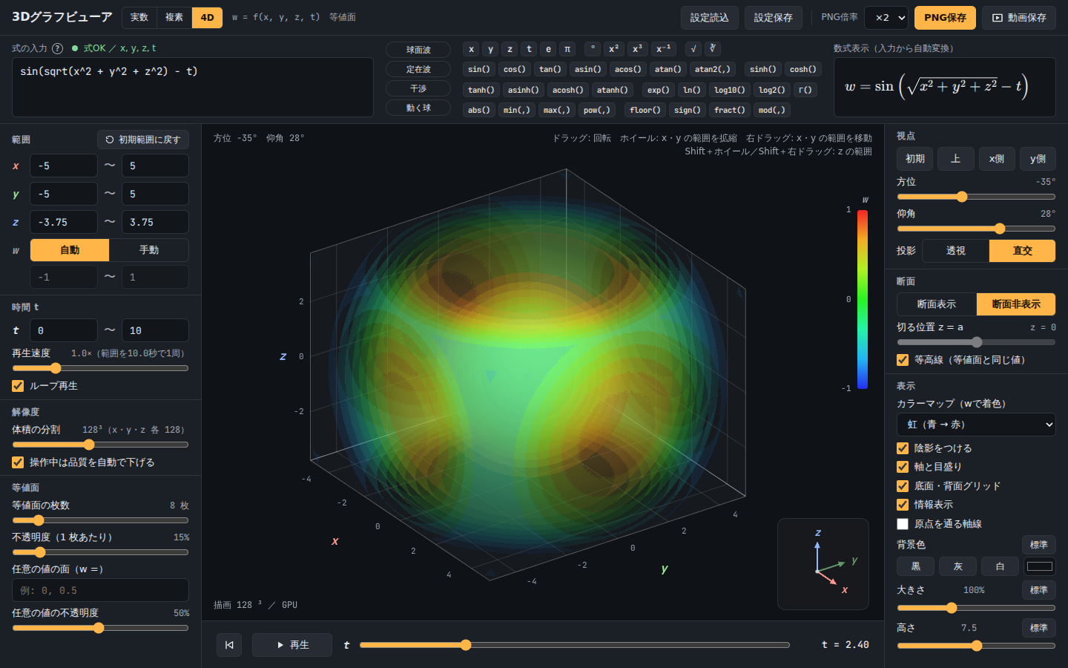Insert the x⁻¹ reciprocal key
1068x668 pixels.
[x=663, y=49]
